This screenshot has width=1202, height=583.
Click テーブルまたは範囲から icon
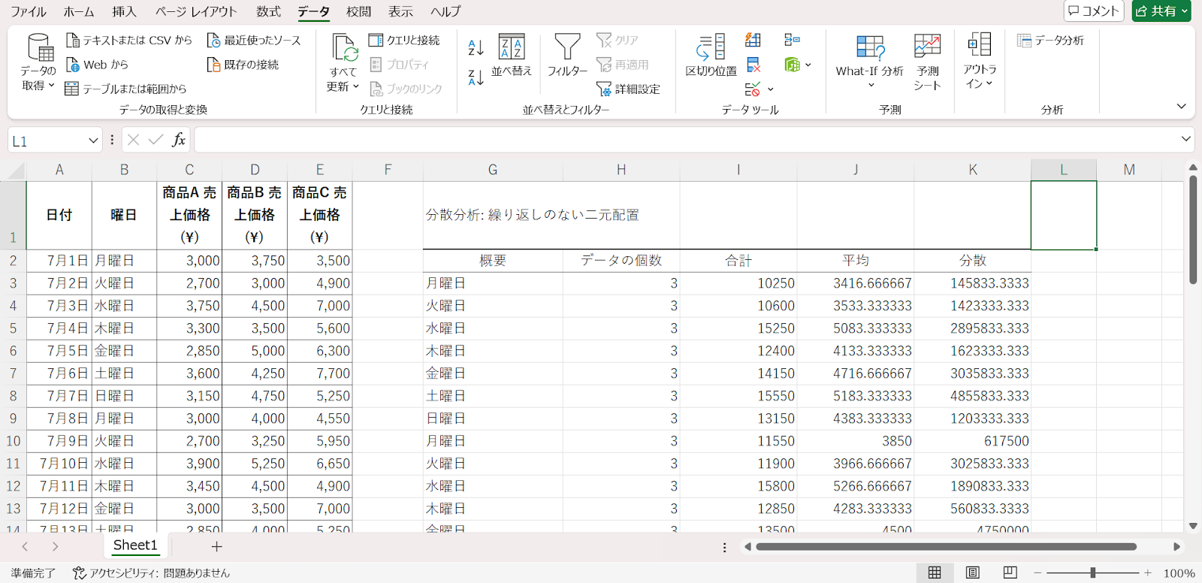pyautogui.click(x=72, y=89)
